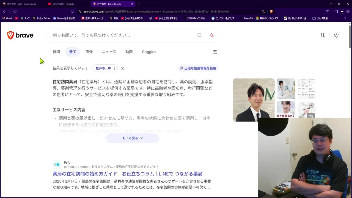Screen dimensions: 352x198
Task: Toggle the browser sidebar panel icon
Action: coord(336,12)
